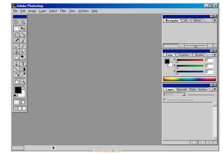Reset to default colors icon in toolbox
This screenshot has height=154, width=223.
[x=15, y=96]
